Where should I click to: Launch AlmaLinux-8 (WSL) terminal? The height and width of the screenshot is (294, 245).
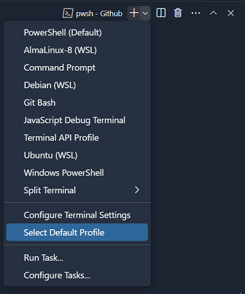point(77,50)
